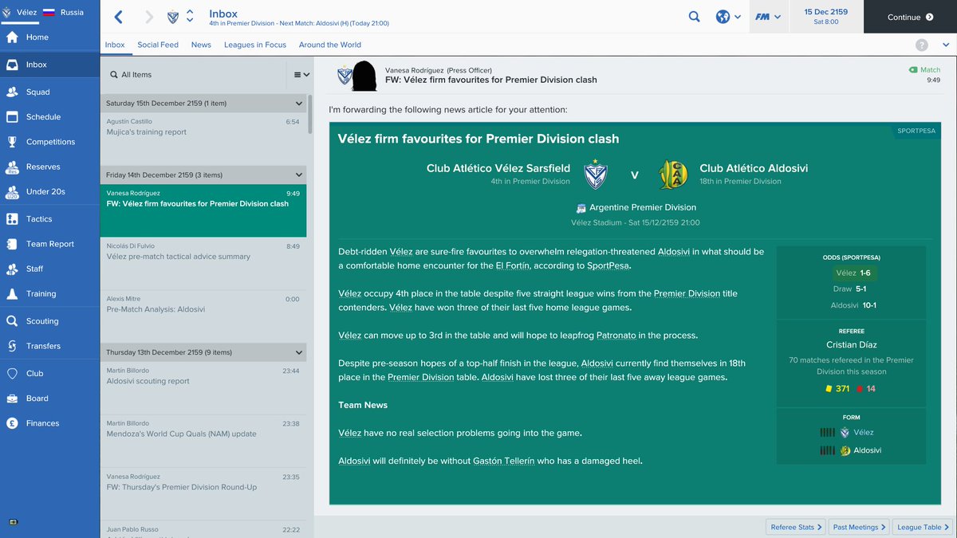Click the help question mark icon
The image size is (957, 538).
[x=922, y=45]
